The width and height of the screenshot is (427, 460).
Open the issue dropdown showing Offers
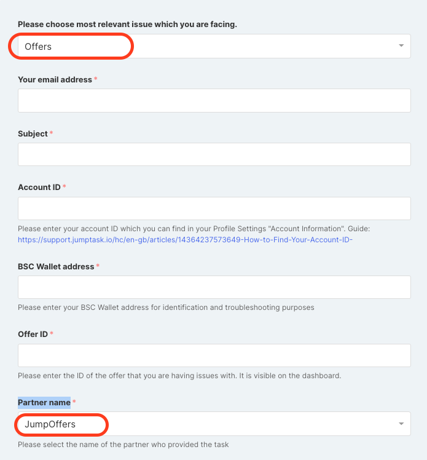(x=214, y=46)
